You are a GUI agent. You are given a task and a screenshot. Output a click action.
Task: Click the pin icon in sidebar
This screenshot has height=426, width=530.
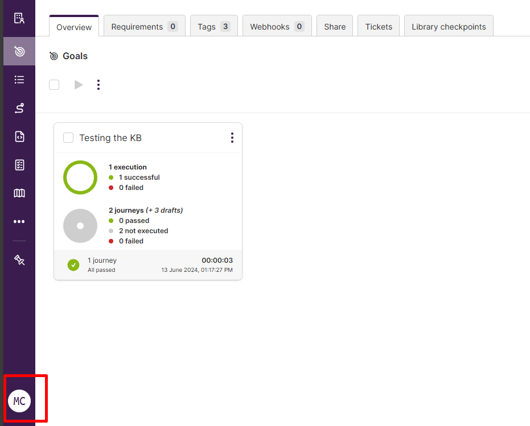point(19,260)
